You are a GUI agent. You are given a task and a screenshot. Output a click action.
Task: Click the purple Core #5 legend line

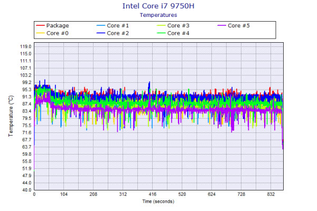(x=221, y=25)
